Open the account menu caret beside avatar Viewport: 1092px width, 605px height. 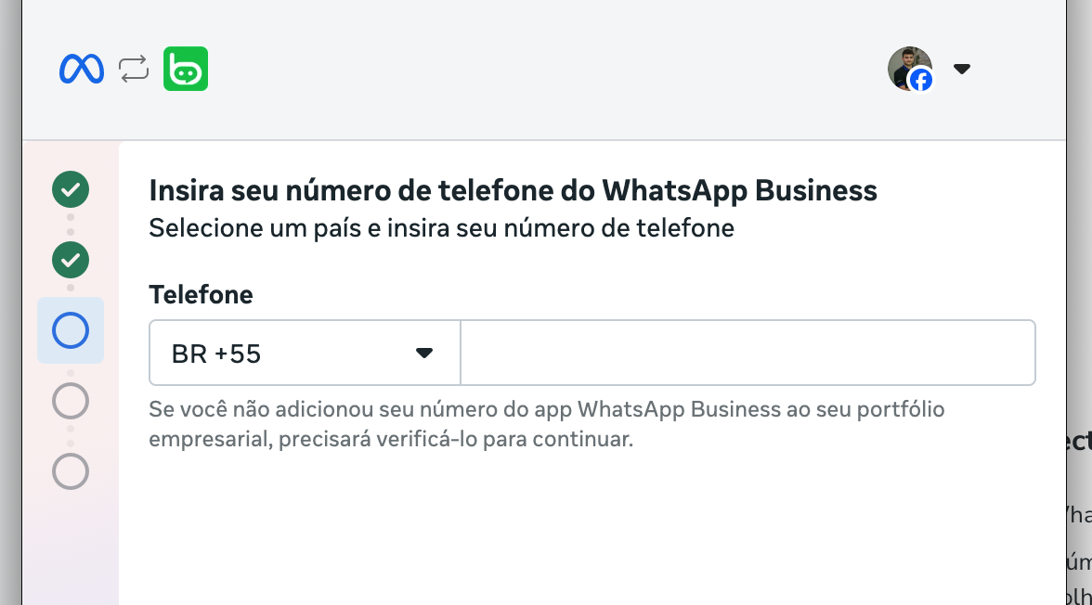(962, 69)
